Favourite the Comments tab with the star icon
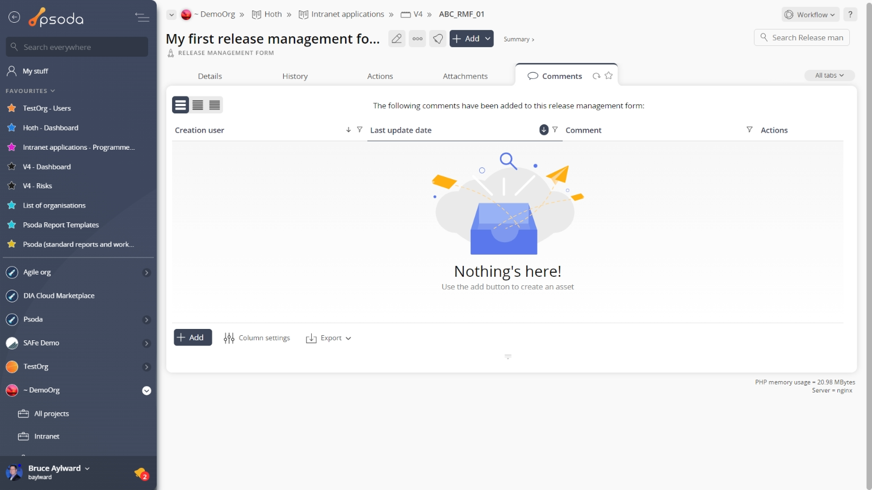Screen dimensions: 872x490 pos(609,75)
